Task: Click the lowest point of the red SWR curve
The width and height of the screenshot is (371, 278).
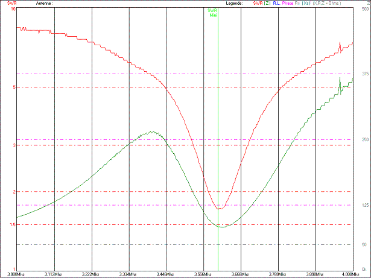Action: point(220,209)
